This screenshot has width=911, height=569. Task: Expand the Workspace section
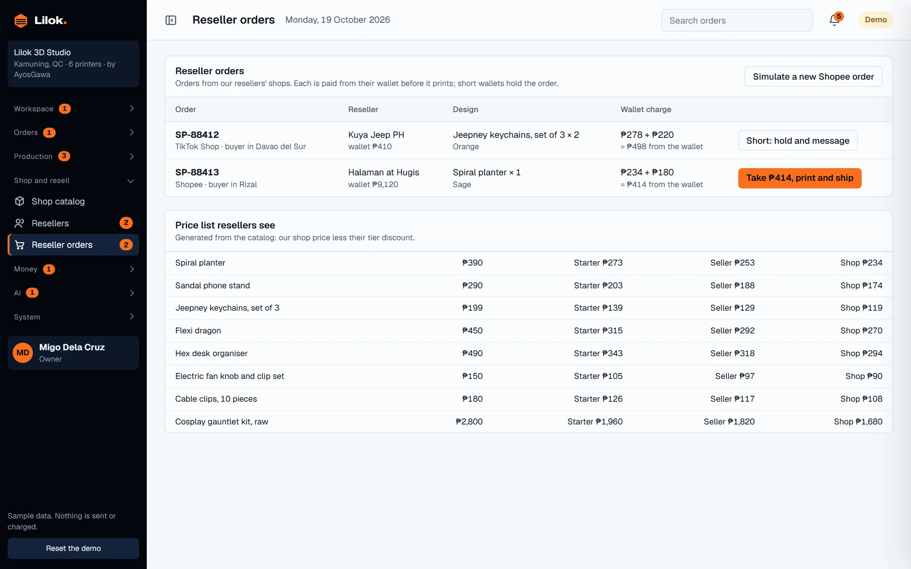pos(73,109)
